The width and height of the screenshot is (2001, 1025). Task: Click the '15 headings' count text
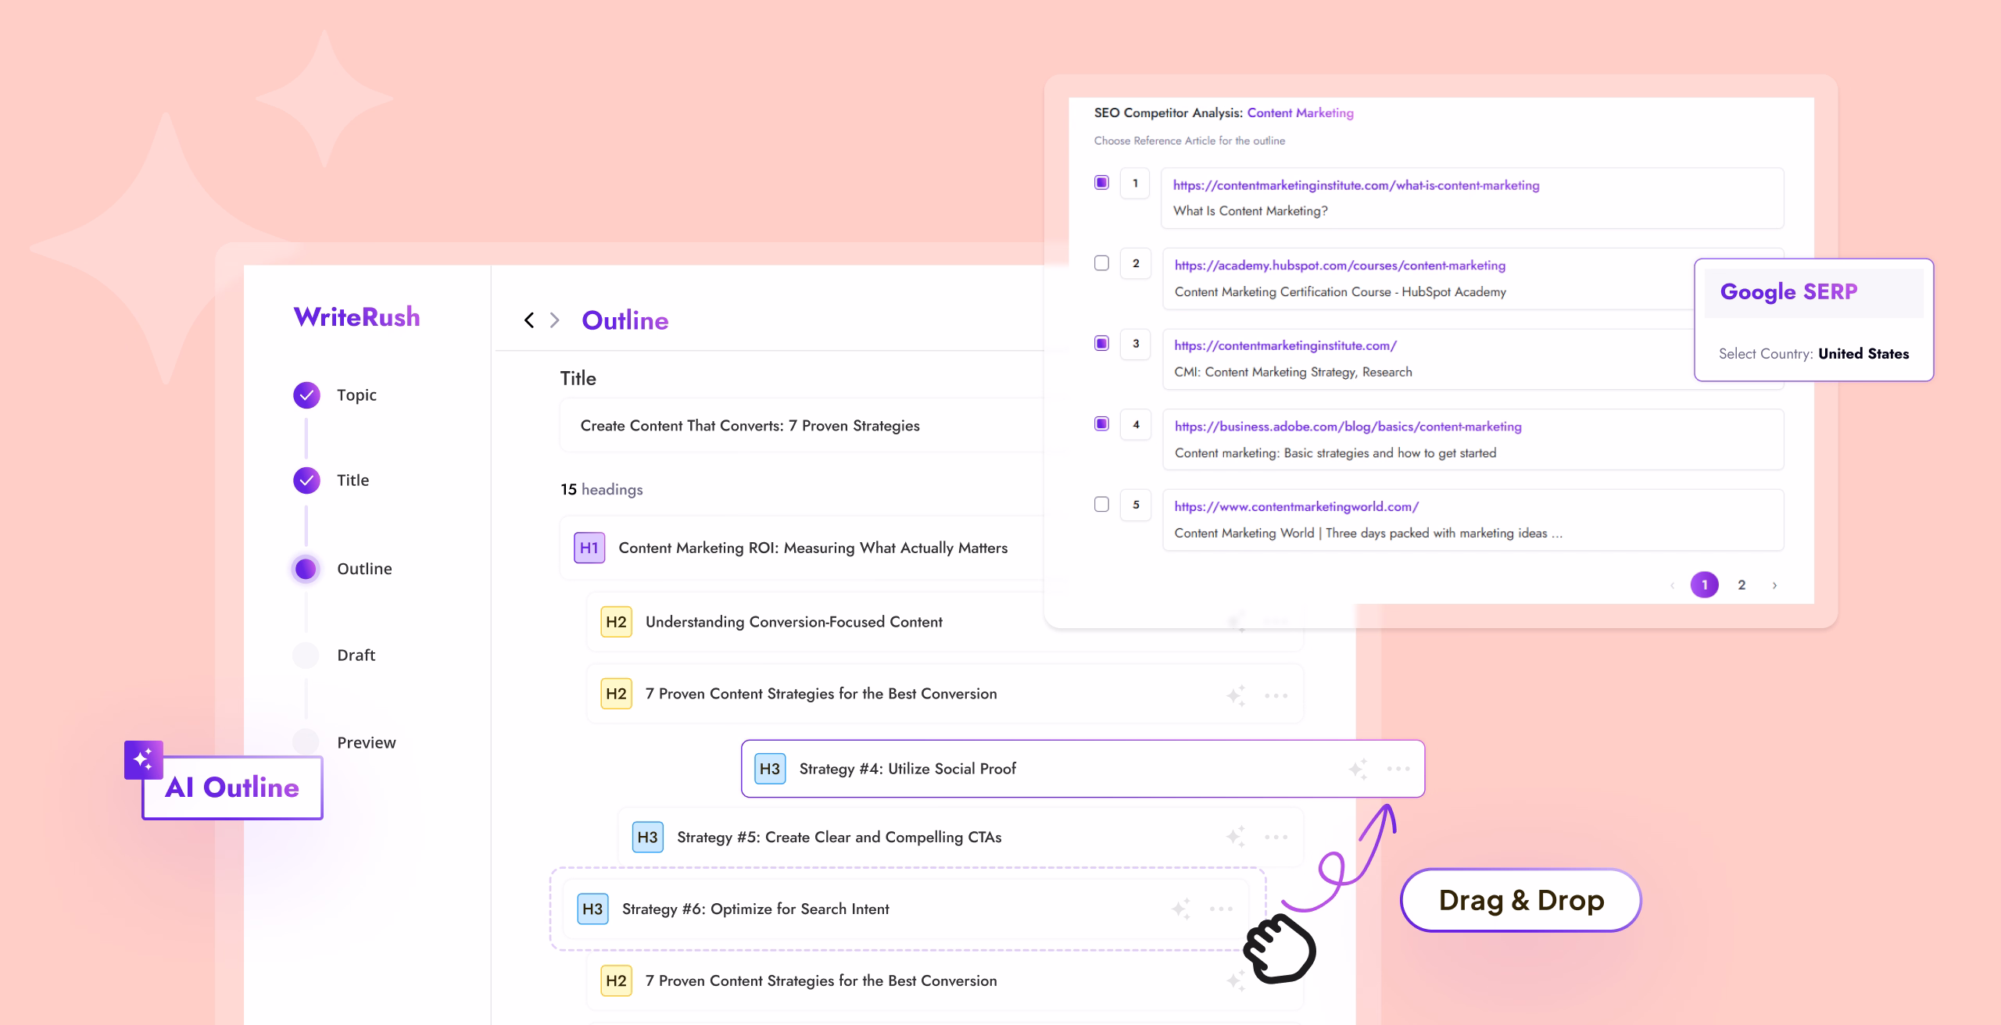point(601,490)
